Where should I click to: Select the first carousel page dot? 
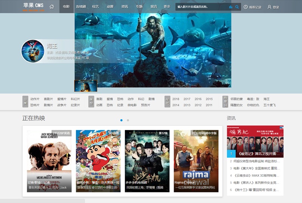pyautogui.click(x=121, y=120)
